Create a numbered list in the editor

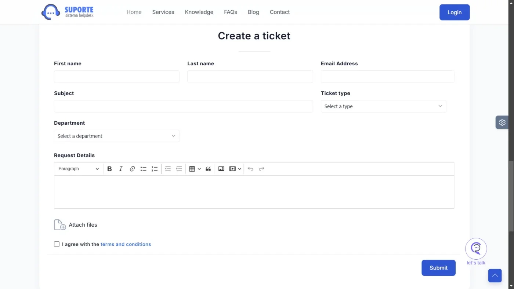tap(155, 169)
